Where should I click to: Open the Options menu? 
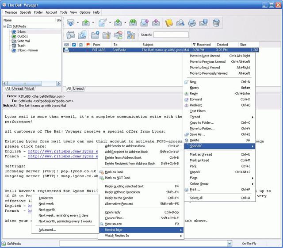click(85, 12)
